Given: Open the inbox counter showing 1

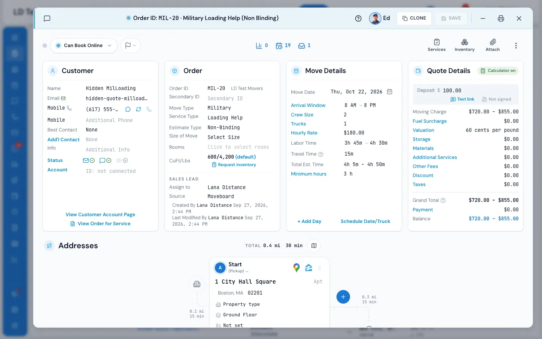Looking at the screenshot, I should [x=304, y=46].
